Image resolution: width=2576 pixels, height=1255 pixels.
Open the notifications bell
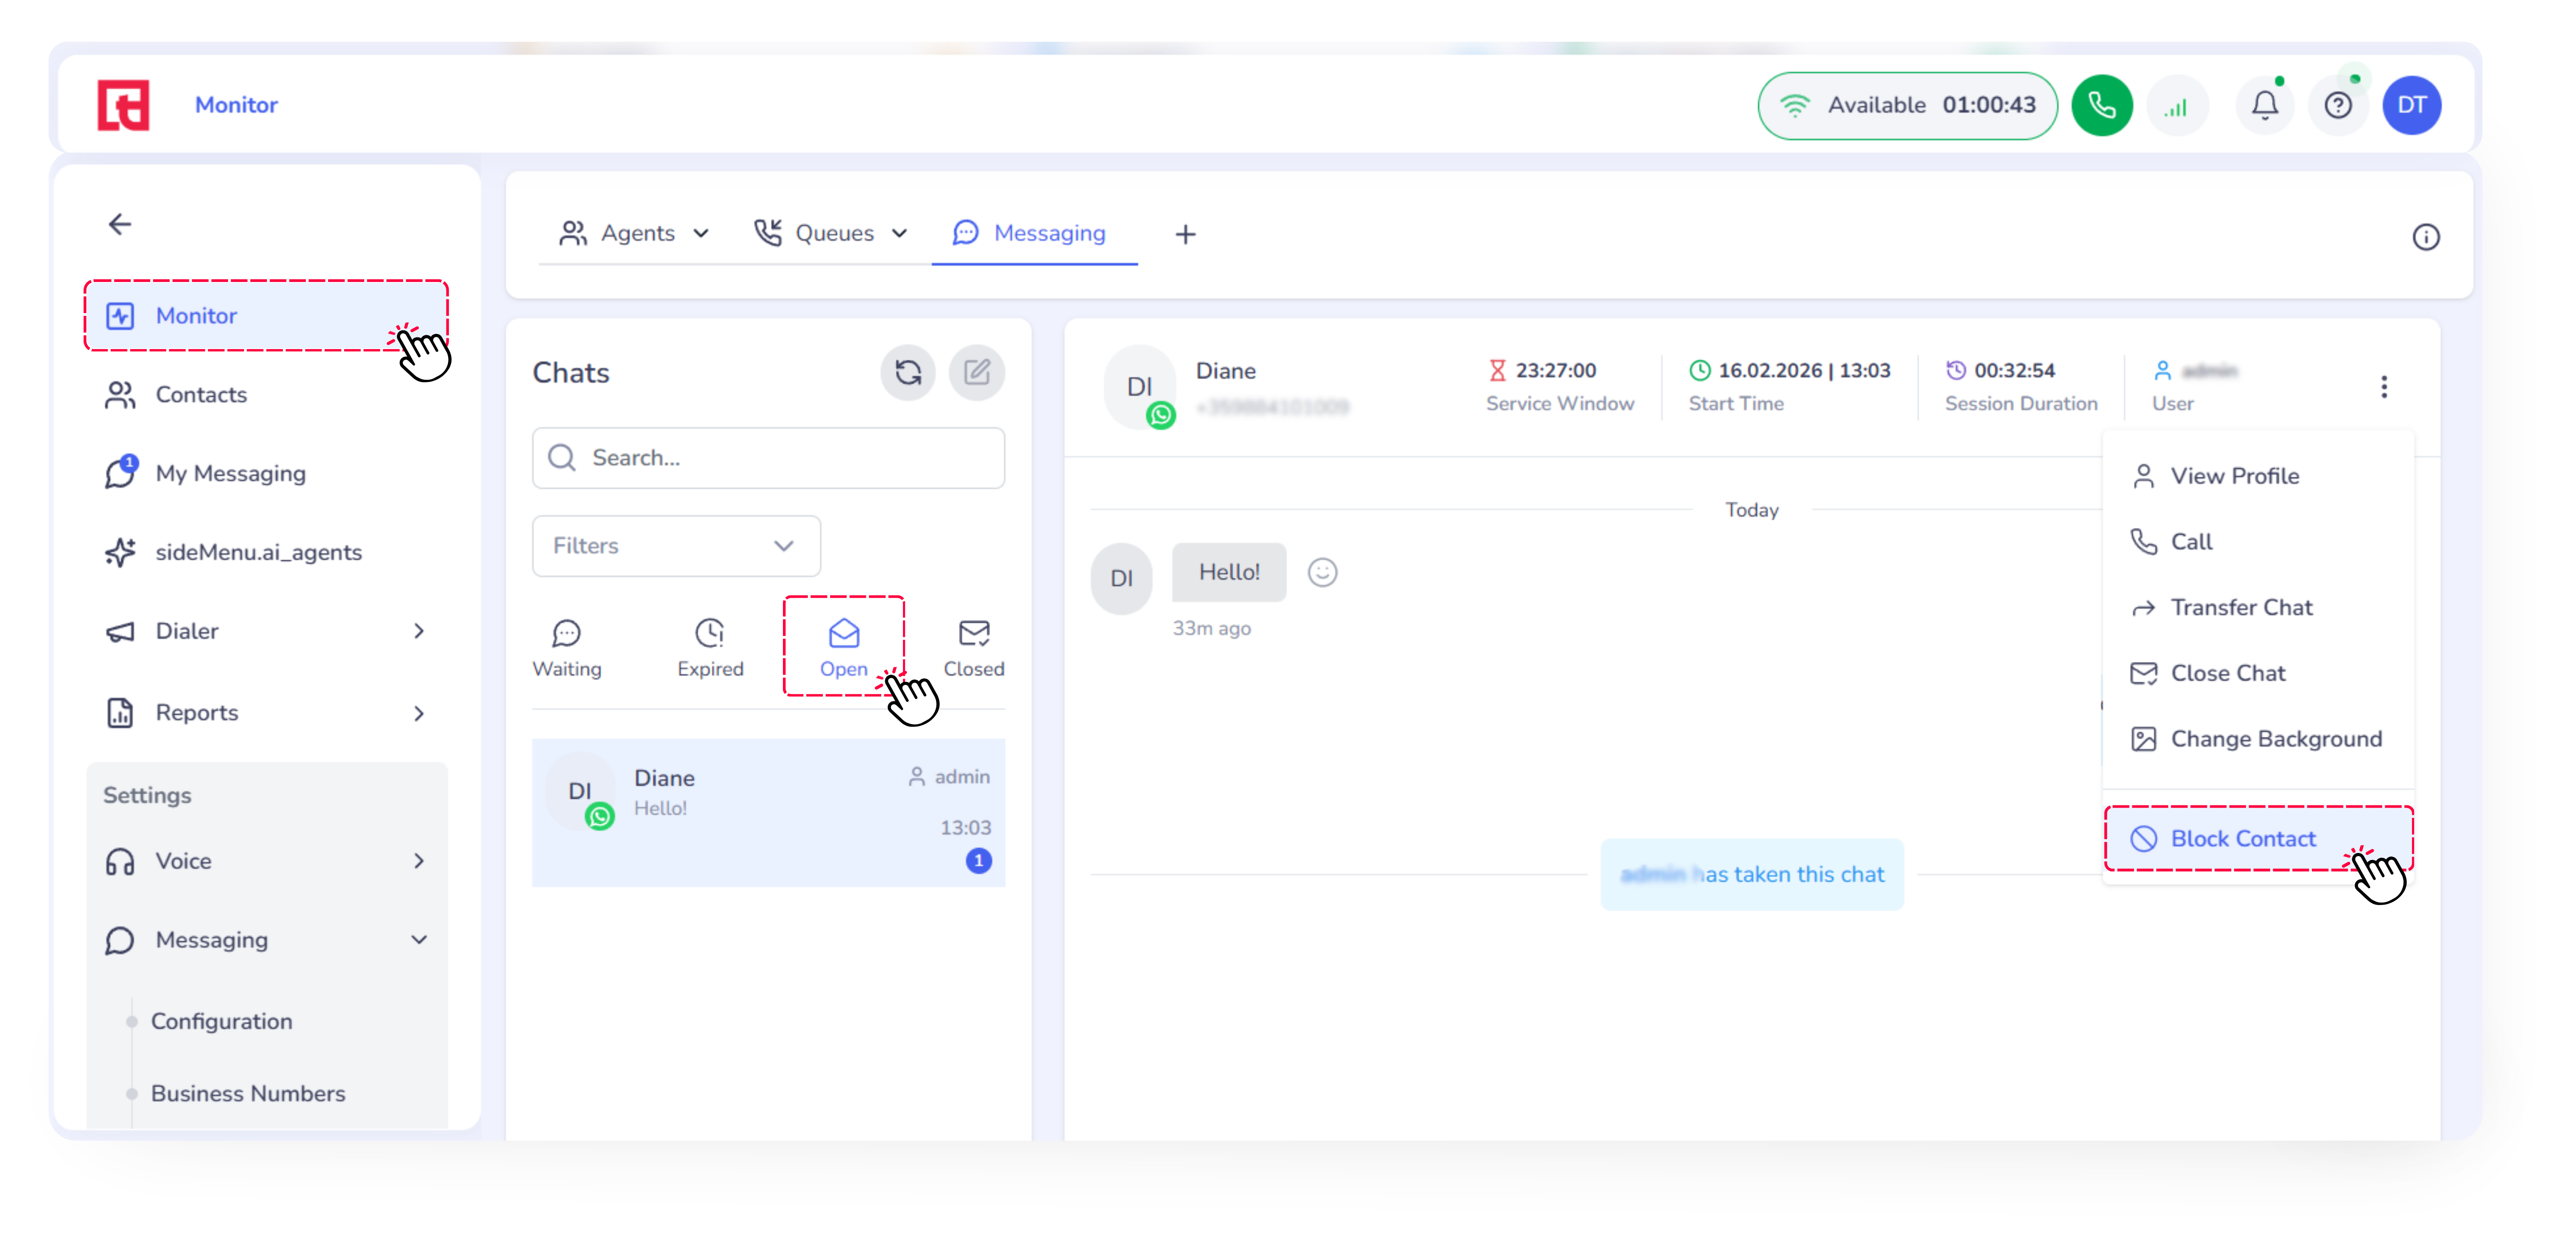coord(2264,105)
